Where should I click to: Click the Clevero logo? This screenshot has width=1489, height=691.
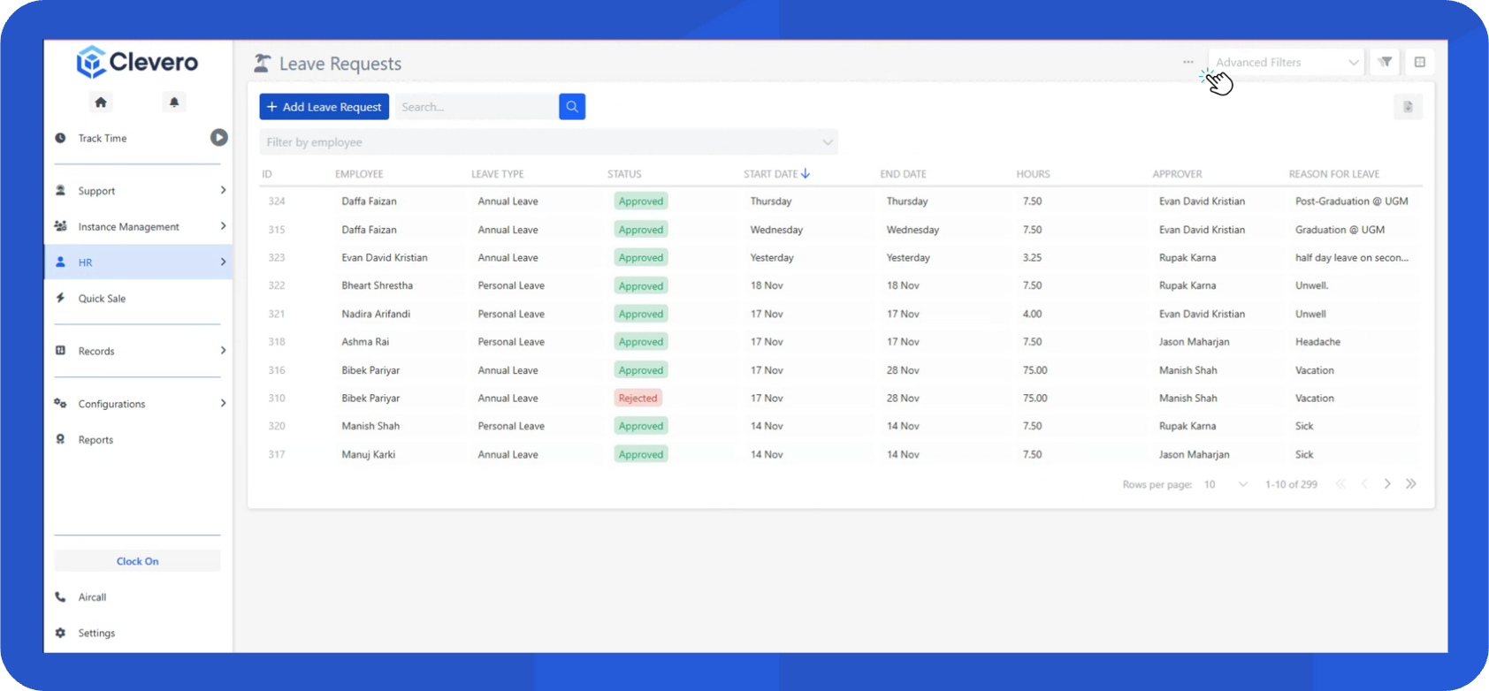click(x=137, y=62)
